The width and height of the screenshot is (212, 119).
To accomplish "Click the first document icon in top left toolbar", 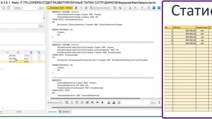I will click(x=4, y=8).
